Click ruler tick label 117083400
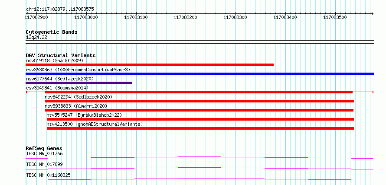Screen dimensions: 386x185 click(285, 17)
